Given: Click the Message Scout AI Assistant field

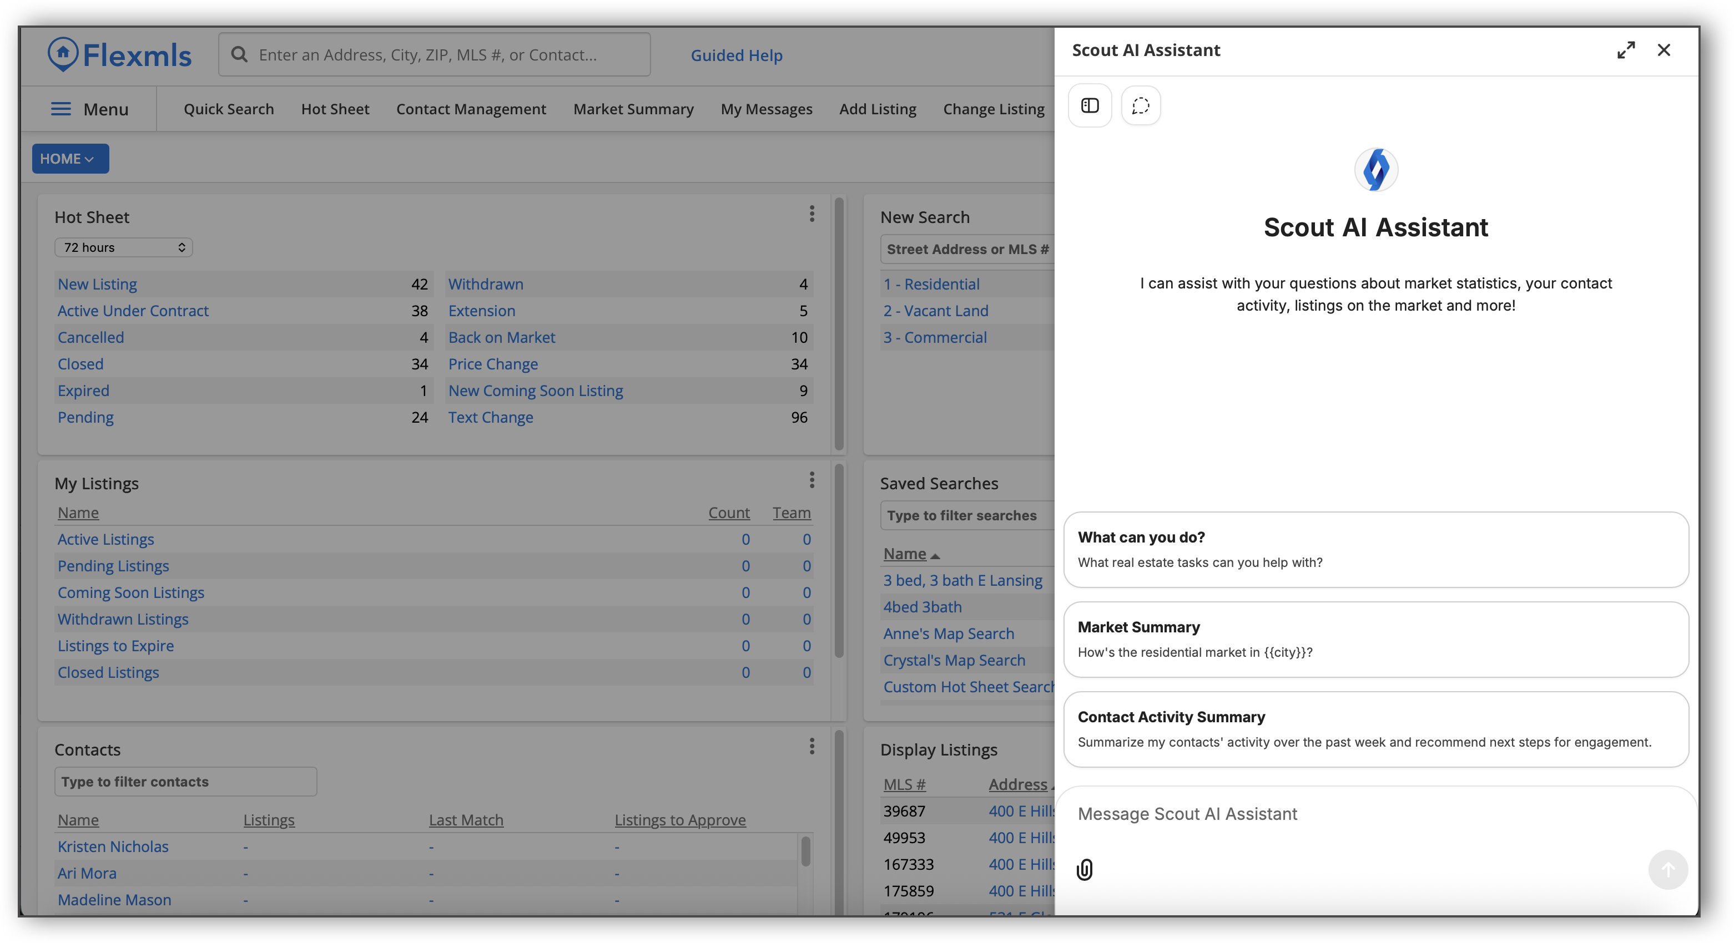Looking at the screenshot, I should coord(1375,814).
